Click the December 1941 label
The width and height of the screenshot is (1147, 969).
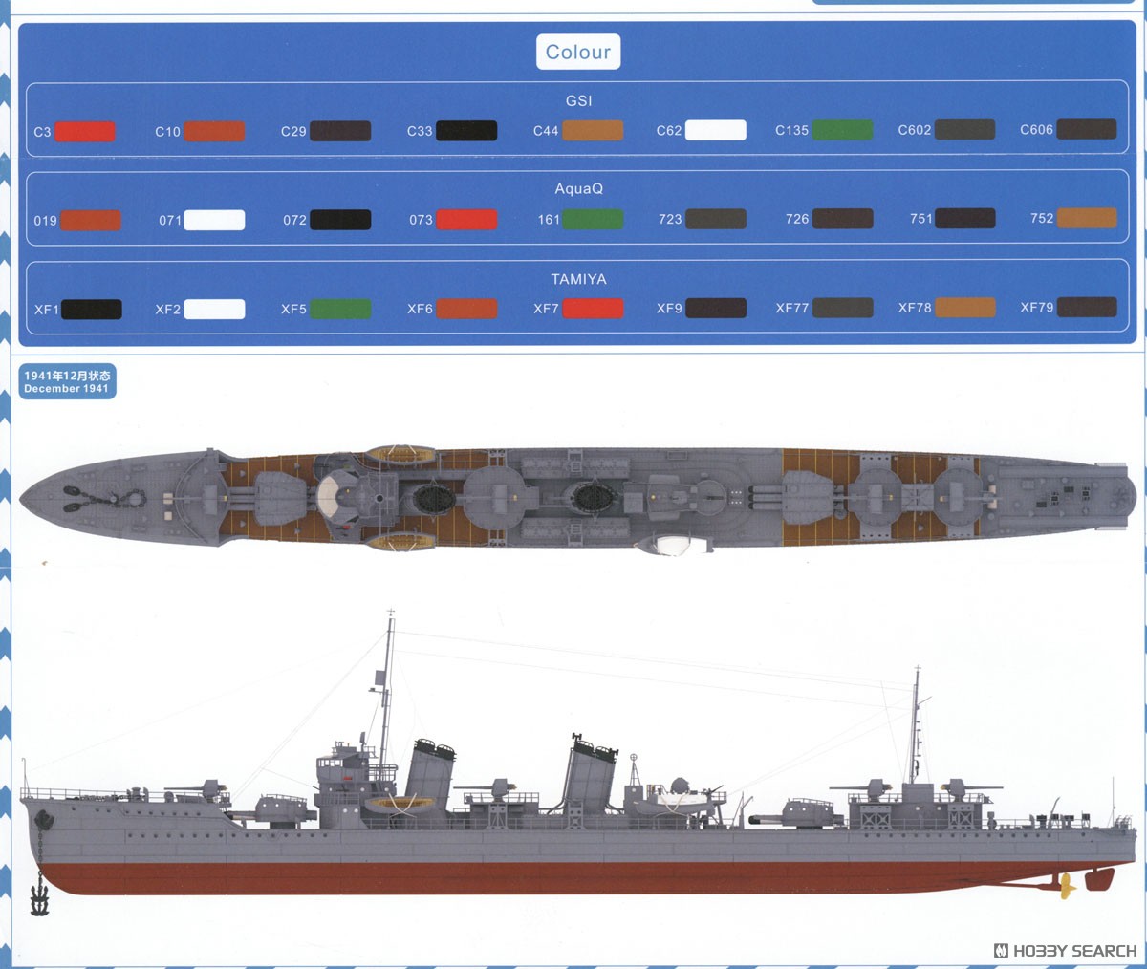[x=67, y=382]
